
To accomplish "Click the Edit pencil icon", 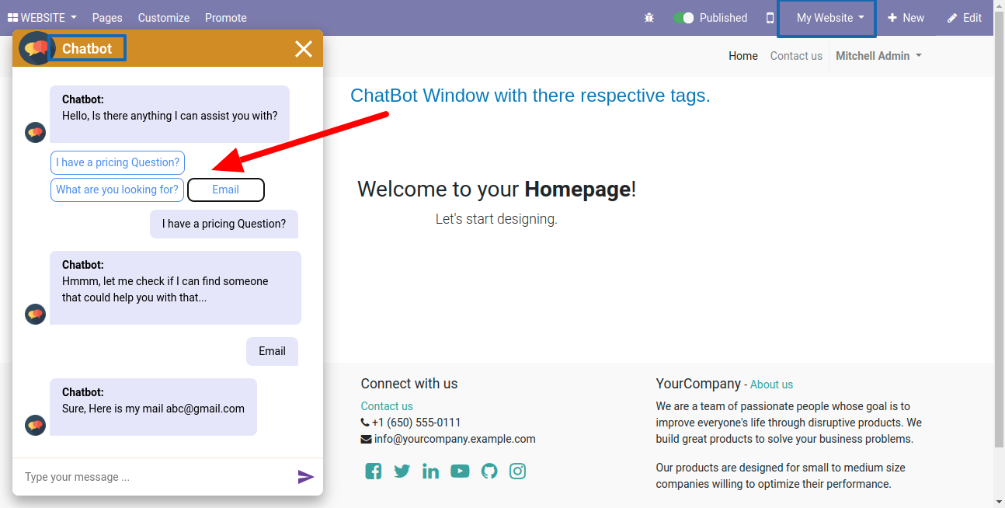I will click(963, 17).
